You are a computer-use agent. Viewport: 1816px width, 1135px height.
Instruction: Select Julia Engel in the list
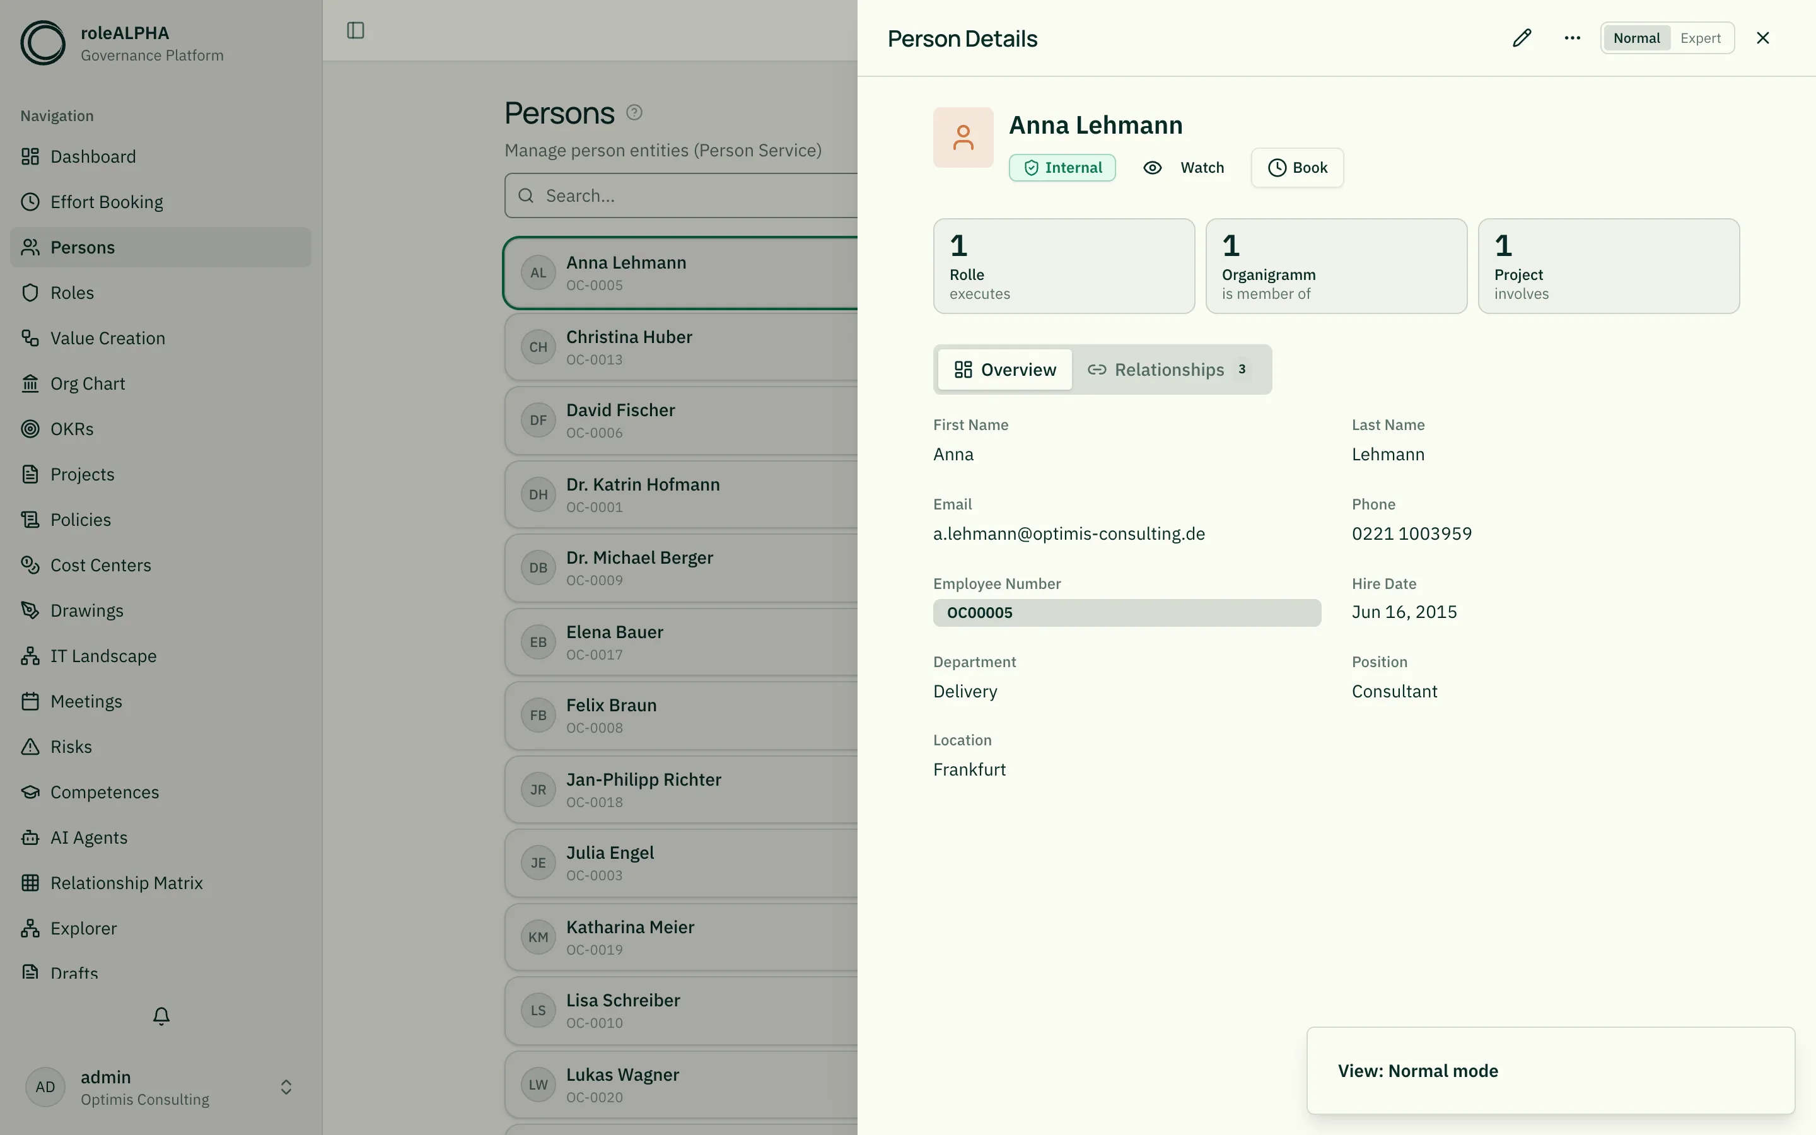coord(682,863)
